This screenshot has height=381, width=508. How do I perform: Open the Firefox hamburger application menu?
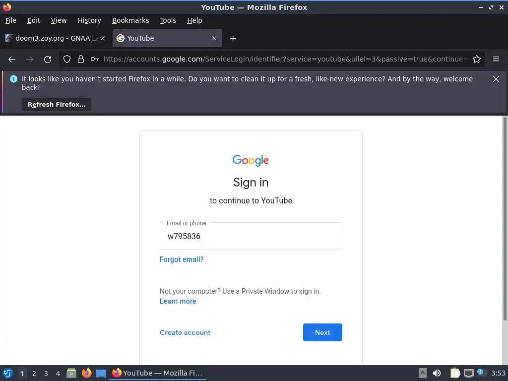[x=496, y=59]
